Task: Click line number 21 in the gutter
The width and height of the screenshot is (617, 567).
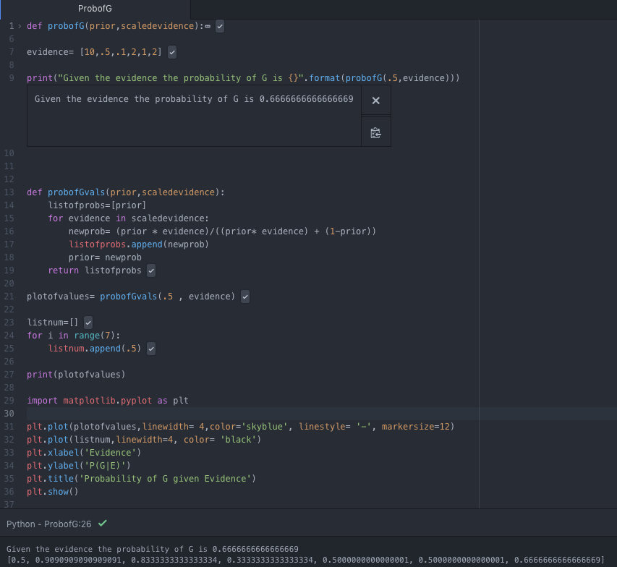Action: click(x=9, y=297)
